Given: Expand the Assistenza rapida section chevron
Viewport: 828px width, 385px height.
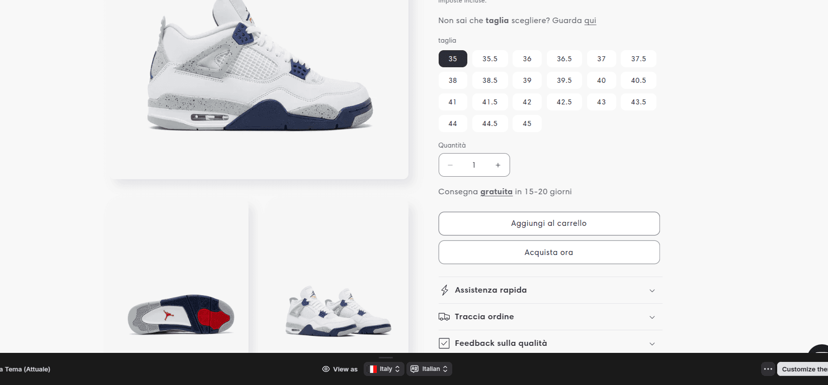Looking at the screenshot, I should point(652,291).
